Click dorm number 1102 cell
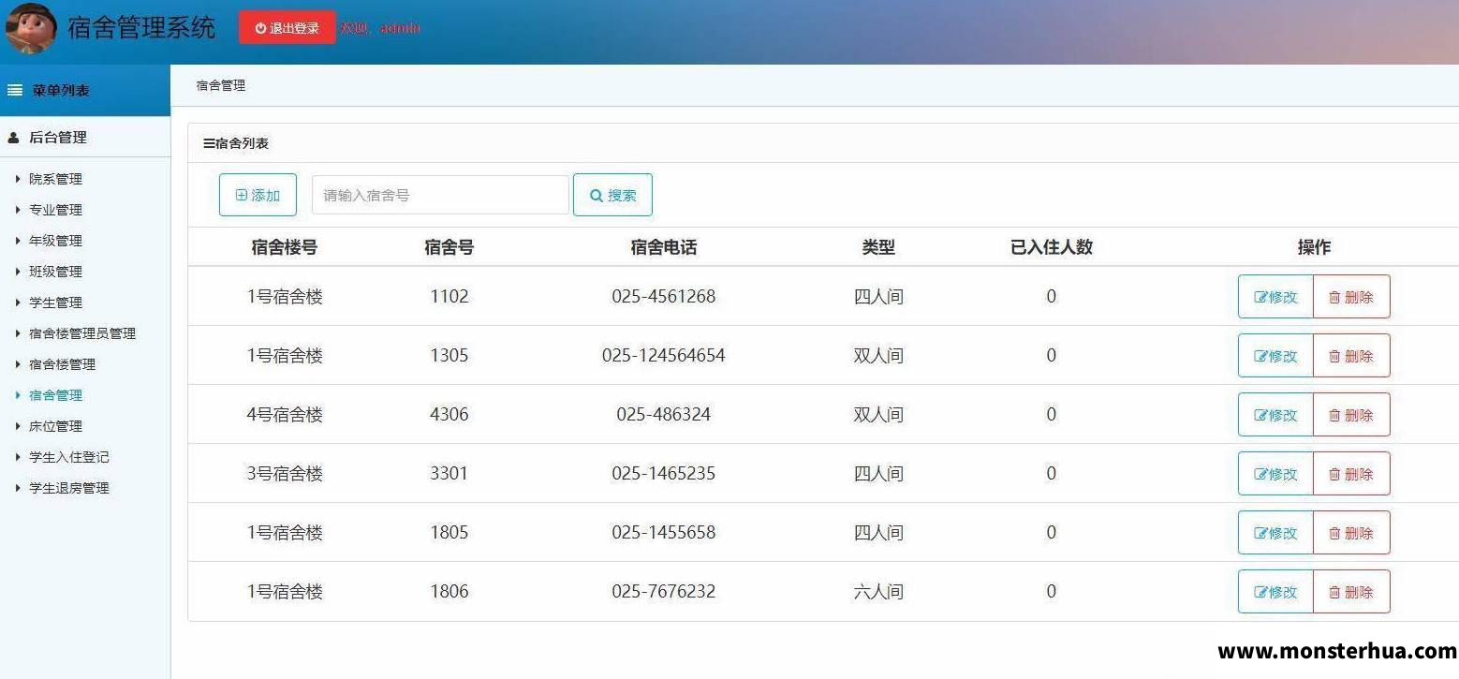Viewport: 1459px width, 679px height. click(449, 297)
